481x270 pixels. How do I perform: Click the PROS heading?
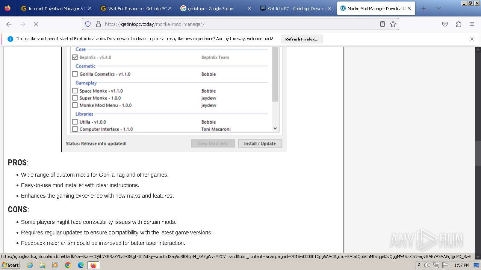(x=17, y=162)
